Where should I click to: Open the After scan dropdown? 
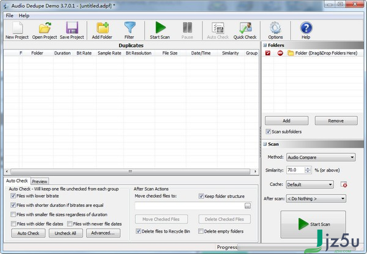pos(316,198)
